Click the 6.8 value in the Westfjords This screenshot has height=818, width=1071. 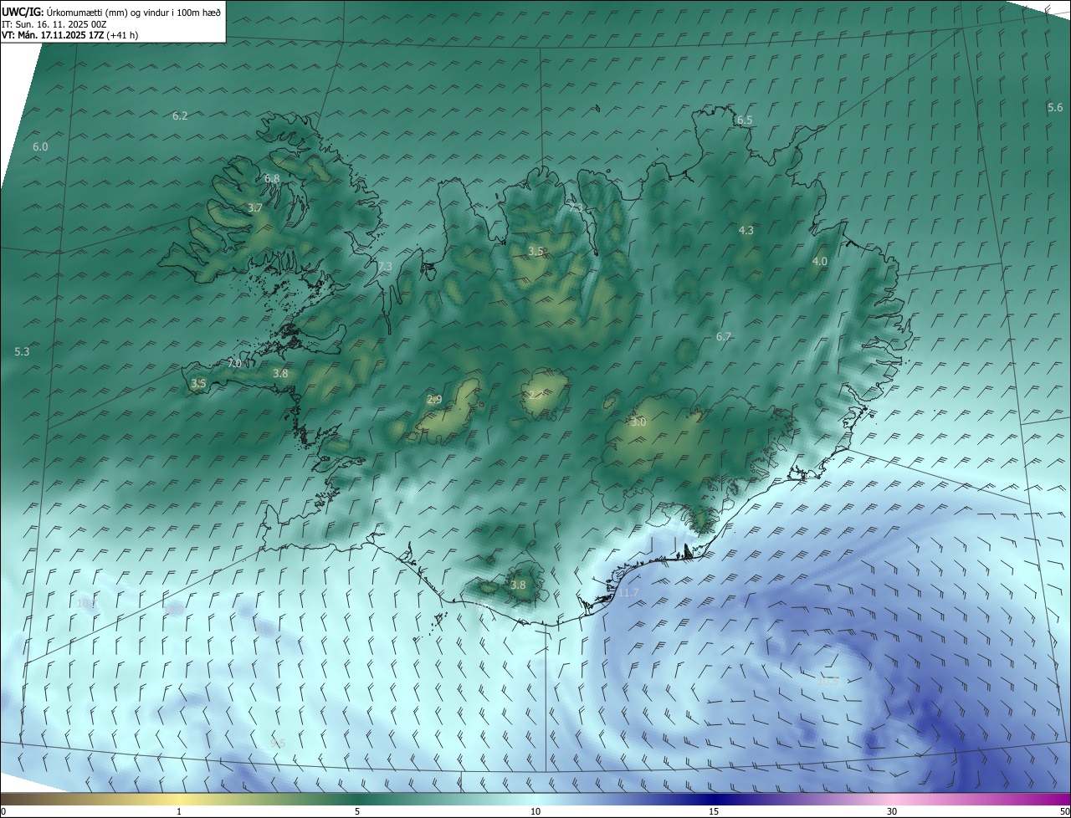click(x=272, y=178)
